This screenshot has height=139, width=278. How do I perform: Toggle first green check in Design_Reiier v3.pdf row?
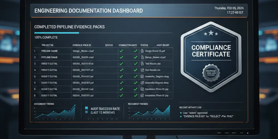[121, 57]
